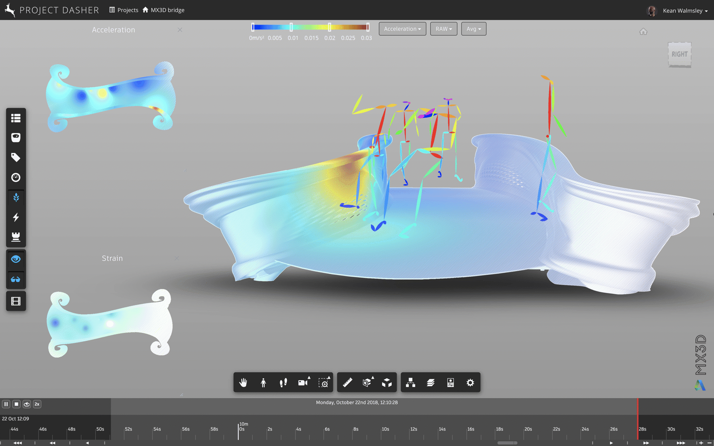Toggle model visibility with the eye icon

tap(16, 259)
